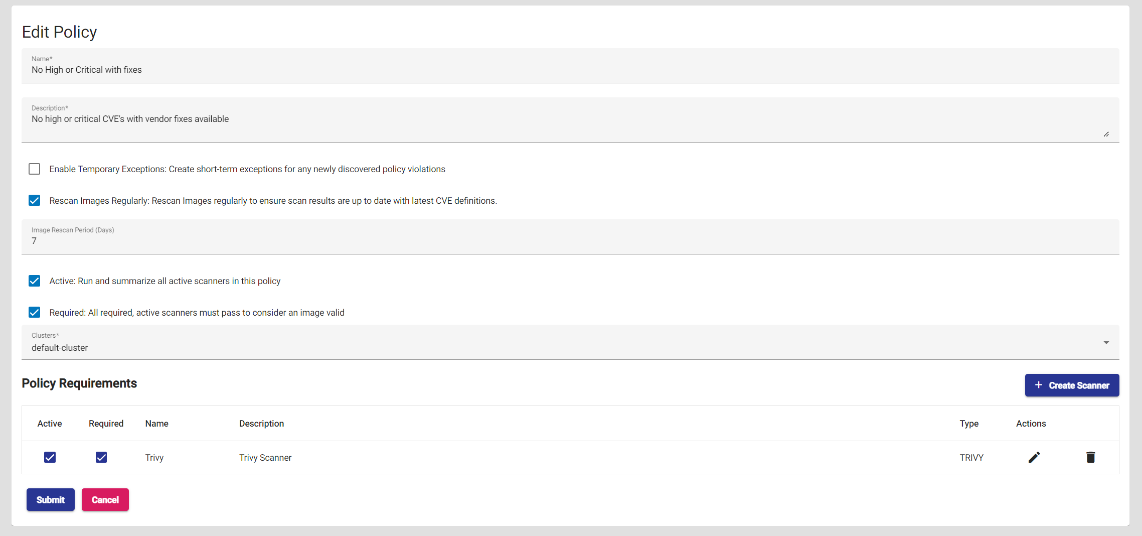The width and height of the screenshot is (1142, 536).
Task: Click the Description field resize handle
Action: [1106, 134]
